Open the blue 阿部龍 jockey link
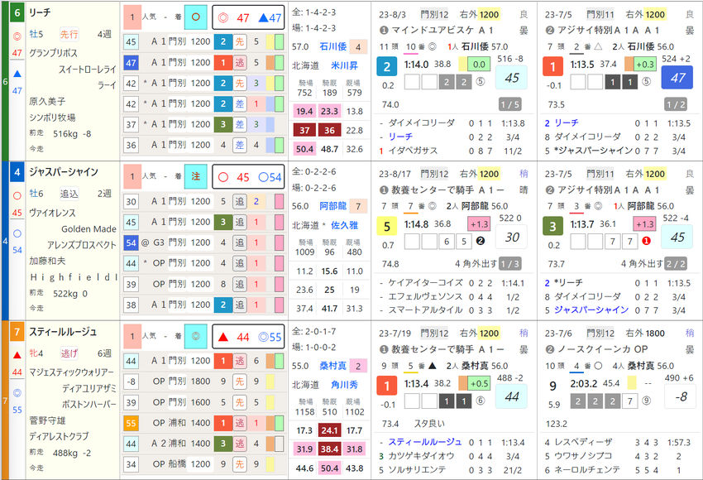Screen dimensions: 703x480 coord(332,206)
